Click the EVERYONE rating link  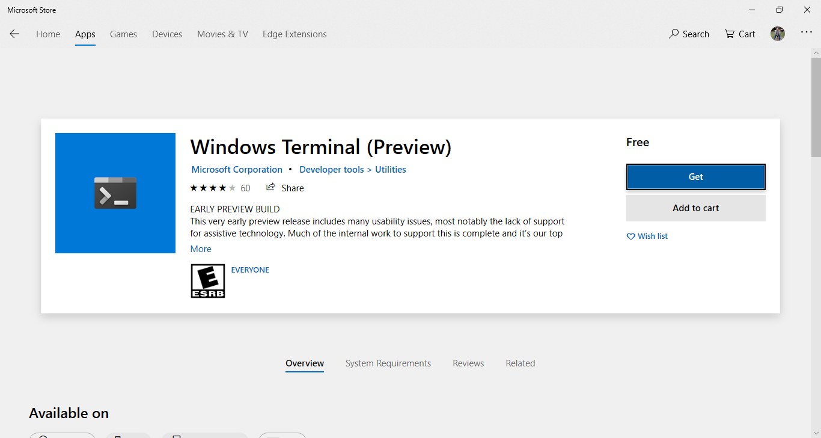250,270
